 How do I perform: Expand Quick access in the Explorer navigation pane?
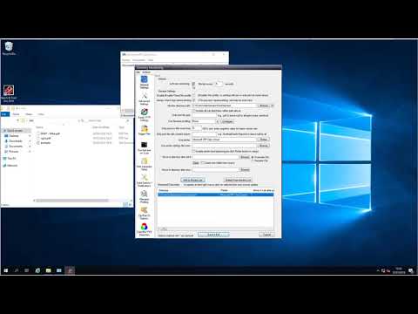point(5,131)
